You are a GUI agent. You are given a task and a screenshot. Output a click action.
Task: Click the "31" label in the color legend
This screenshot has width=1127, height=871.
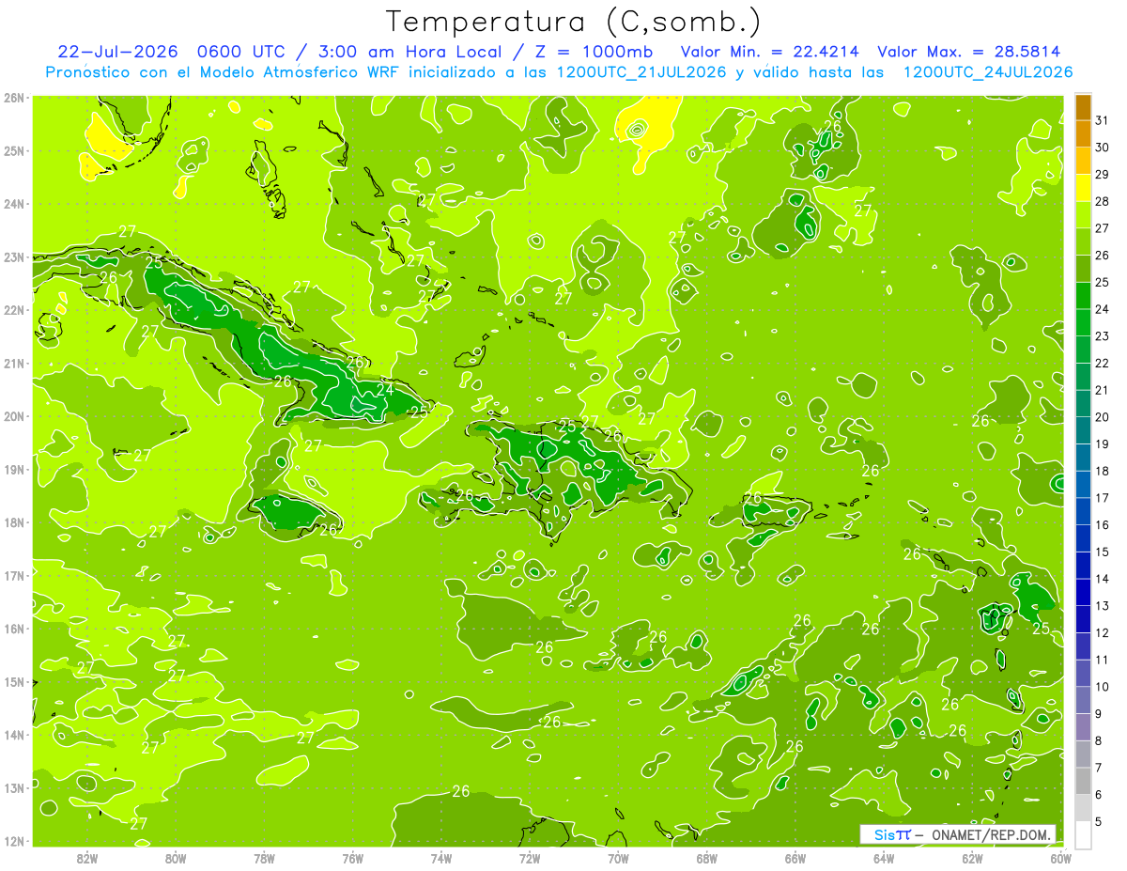click(1103, 120)
